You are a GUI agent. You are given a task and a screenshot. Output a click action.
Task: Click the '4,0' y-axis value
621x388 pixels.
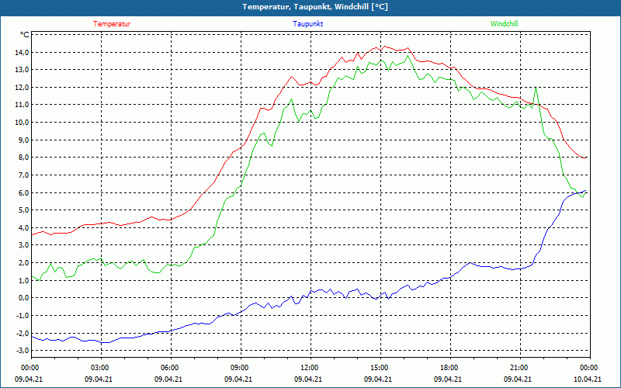click(x=23, y=227)
